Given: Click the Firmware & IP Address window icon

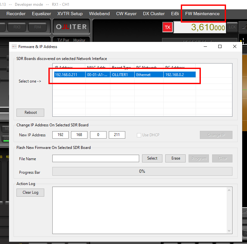Looking at the screenshot, I should point(14,46).
